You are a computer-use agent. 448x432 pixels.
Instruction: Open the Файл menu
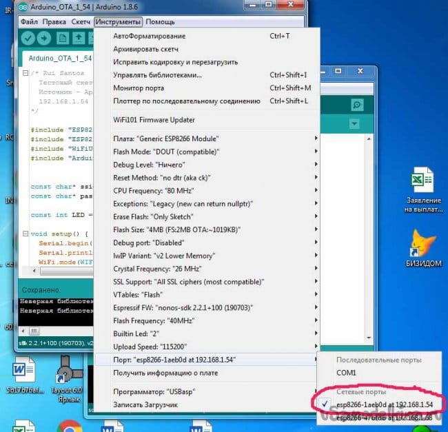[x=29, y=22]
